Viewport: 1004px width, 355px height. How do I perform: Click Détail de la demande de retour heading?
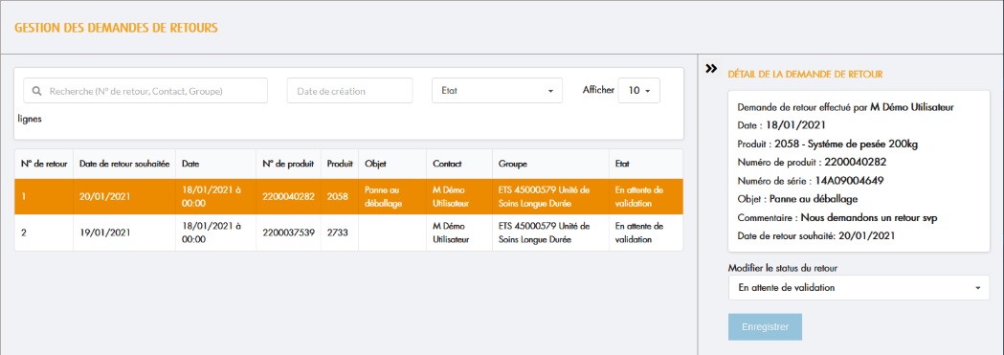point(806,75)
